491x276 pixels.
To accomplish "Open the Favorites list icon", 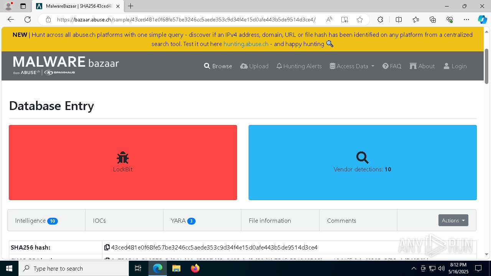I will (x=416, y=20).
